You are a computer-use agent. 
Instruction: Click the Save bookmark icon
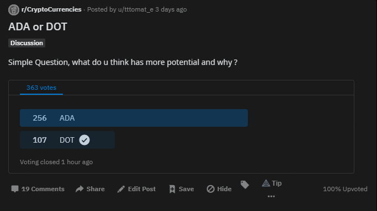point(172,189)
